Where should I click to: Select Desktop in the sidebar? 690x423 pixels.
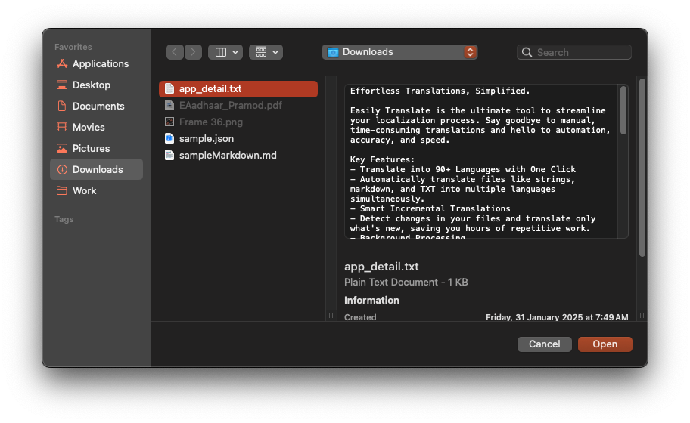click(x=96, y=85)
